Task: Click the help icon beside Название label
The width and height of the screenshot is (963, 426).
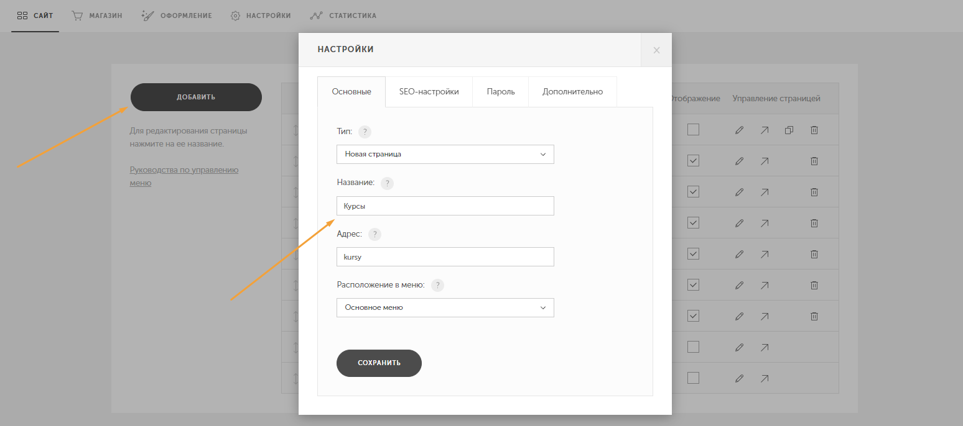Action: 387,183
